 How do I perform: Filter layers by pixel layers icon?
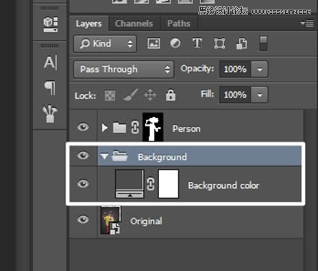[154, 43]
